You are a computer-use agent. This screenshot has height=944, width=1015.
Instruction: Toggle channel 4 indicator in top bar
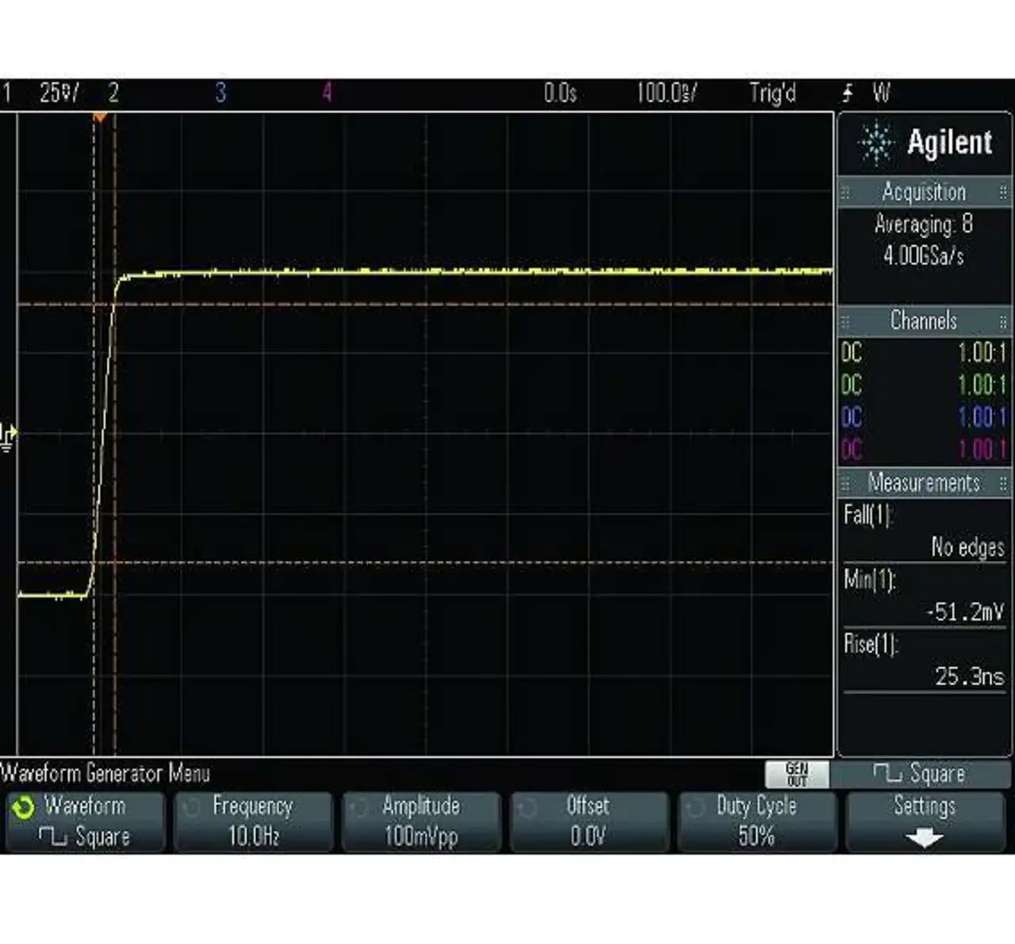coord(327,94)
